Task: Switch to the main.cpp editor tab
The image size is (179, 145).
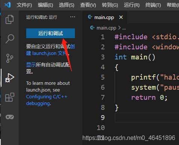Action: click(x=104, y=18)
